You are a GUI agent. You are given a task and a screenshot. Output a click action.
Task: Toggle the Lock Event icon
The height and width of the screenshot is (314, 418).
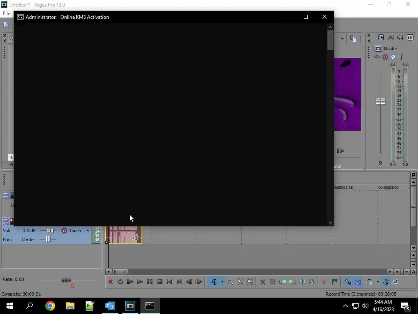311,282
